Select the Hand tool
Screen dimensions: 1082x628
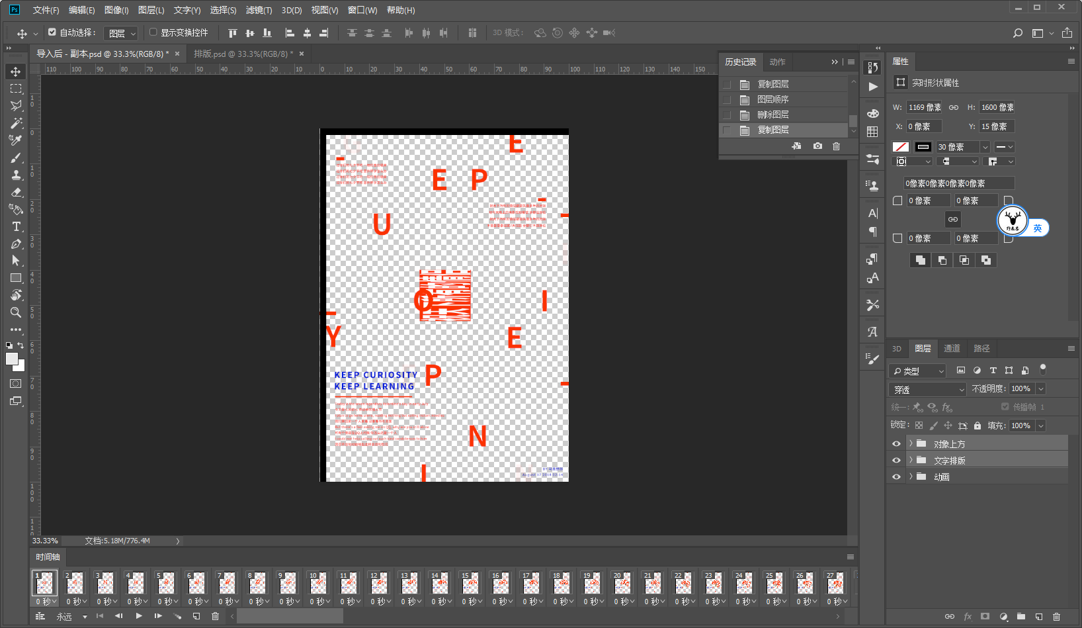tap(16, 295)
